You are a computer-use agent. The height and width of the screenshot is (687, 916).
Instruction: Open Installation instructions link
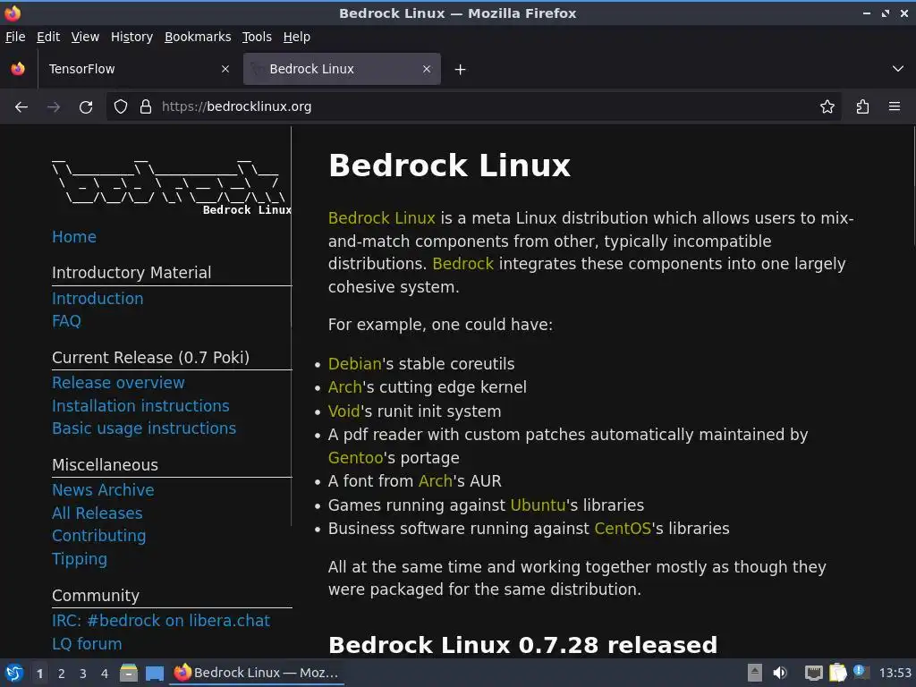point(140,406)
